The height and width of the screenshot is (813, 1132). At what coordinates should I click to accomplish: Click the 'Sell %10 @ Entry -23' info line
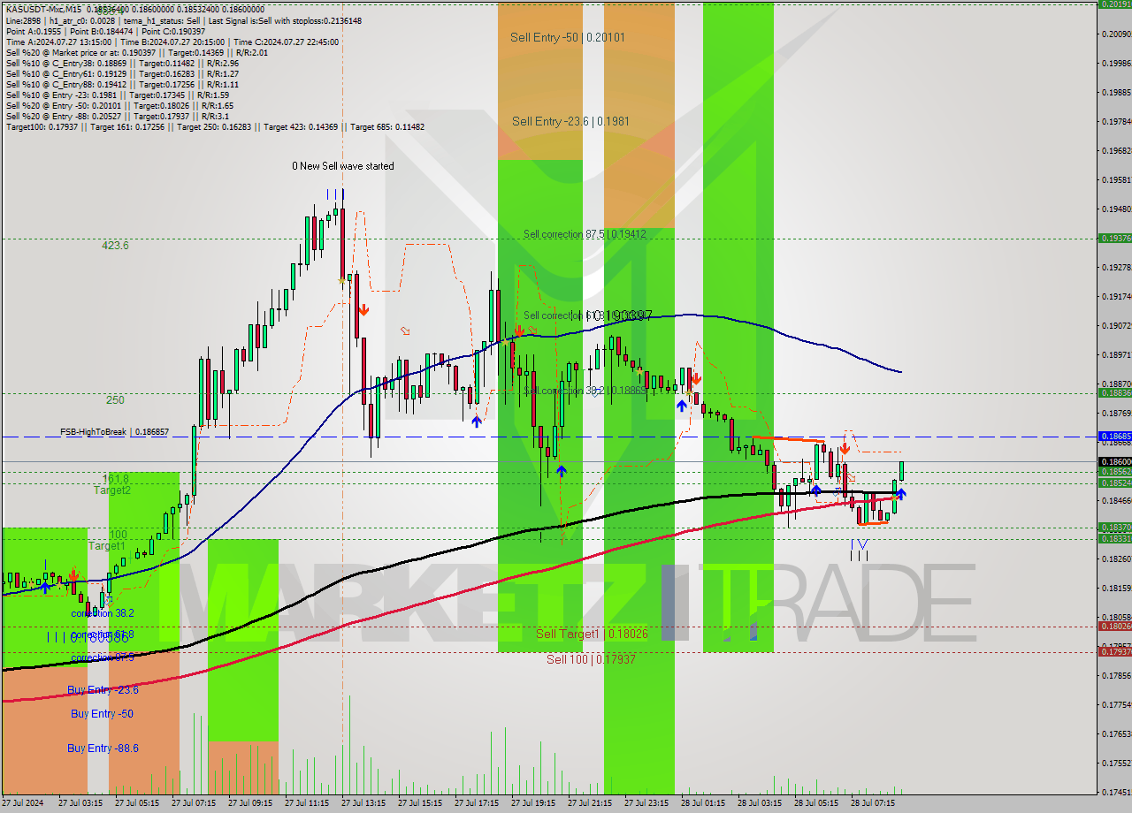pos(118,95)
